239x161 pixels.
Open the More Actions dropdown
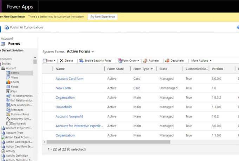(x=201, y=61)
